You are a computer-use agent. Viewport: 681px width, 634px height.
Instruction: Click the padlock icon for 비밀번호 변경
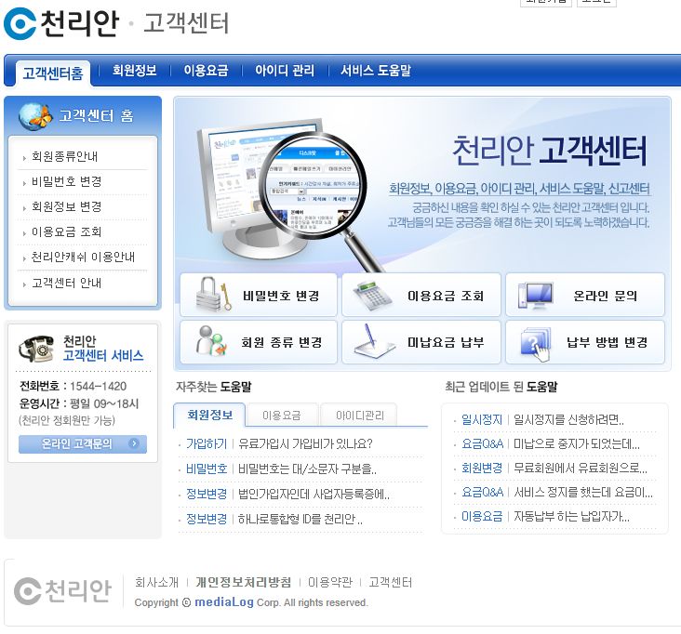(x=214, y=294)
